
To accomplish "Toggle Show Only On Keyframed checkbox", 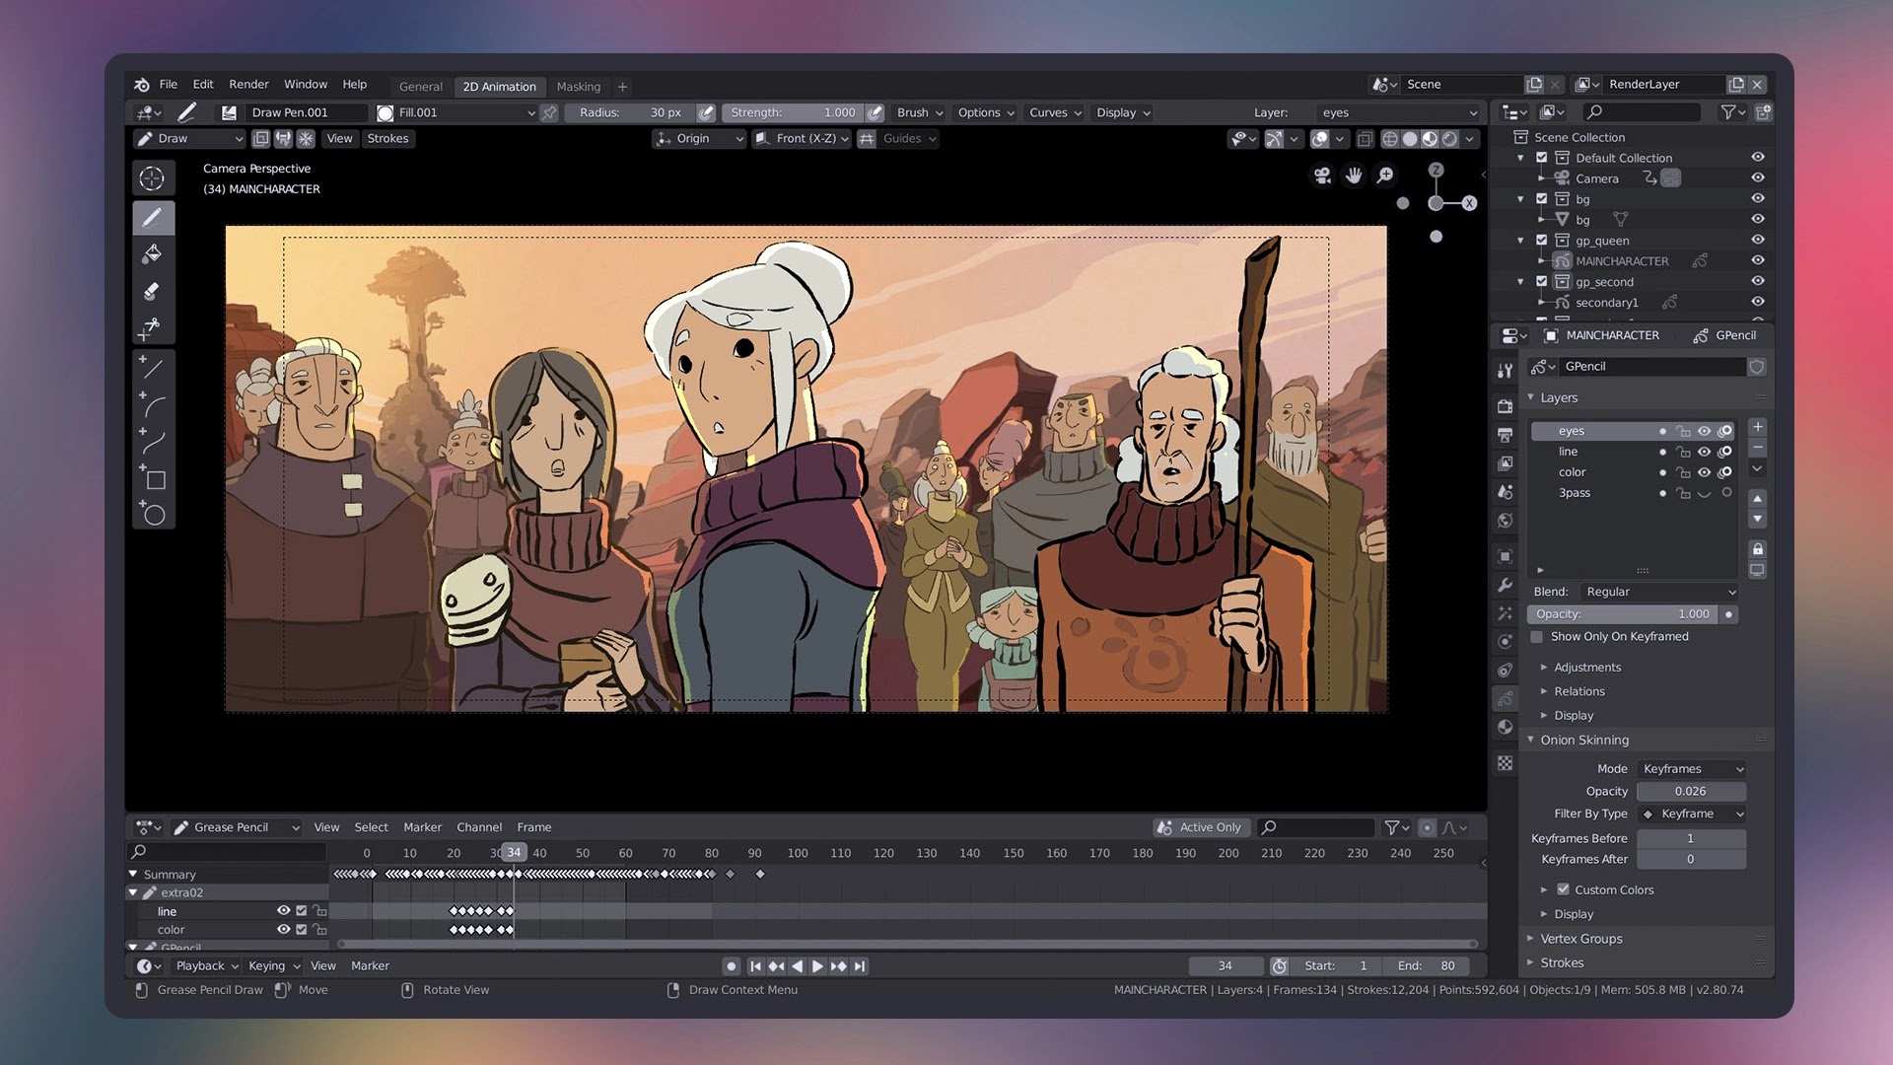I will pyautogui.click(x=1536, y=637).
